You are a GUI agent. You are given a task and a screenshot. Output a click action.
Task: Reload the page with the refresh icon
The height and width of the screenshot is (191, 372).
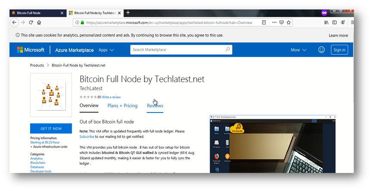pos(31,22)
